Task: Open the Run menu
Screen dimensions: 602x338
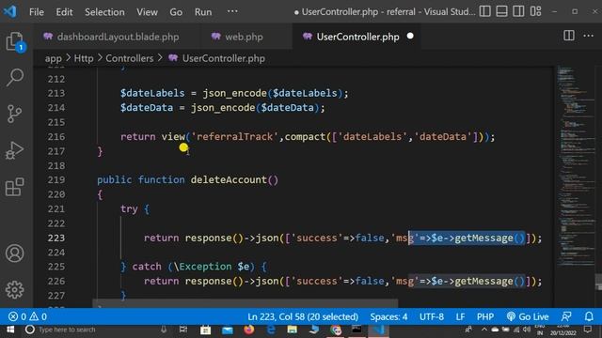Action: point(203,12)
